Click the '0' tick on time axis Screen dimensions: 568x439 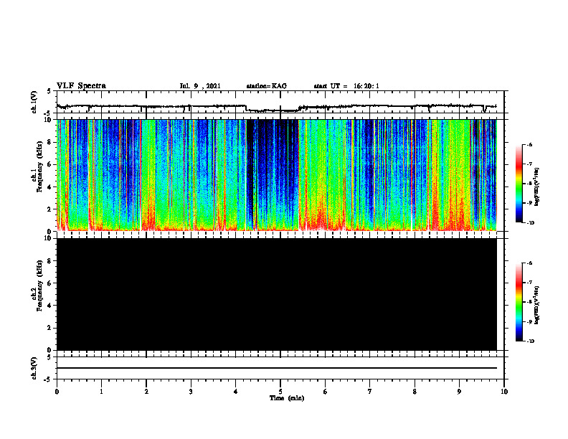(x=57, y=392)
